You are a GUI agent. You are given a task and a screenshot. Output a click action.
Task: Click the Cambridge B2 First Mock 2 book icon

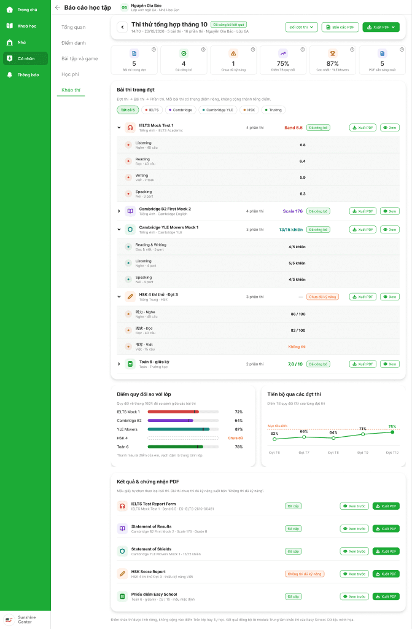tap(130, 211)
